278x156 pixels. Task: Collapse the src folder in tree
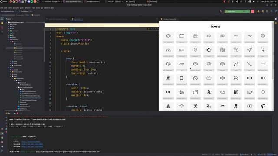point(9,68)
